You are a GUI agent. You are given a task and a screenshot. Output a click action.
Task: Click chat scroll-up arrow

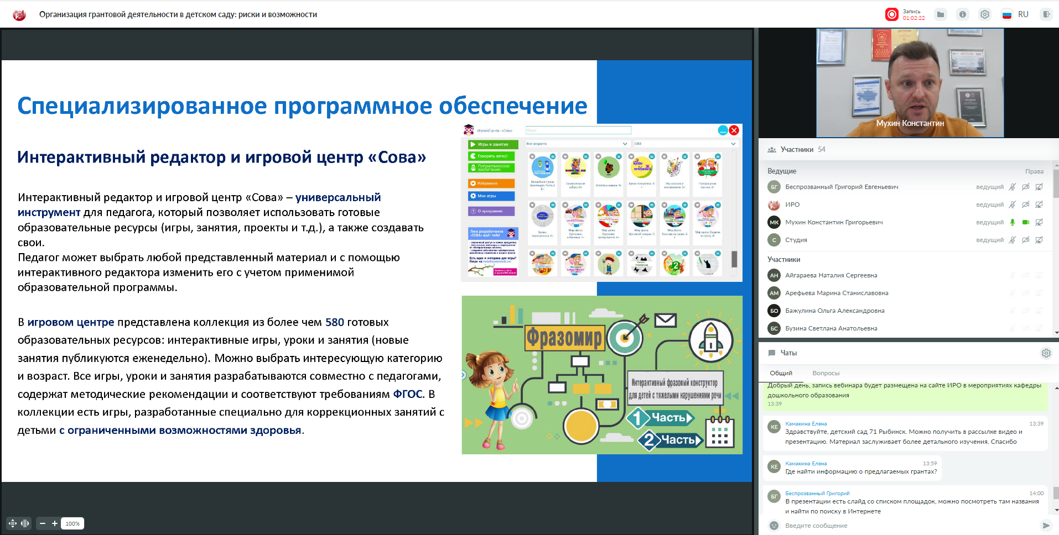click(x=1056, y=388)
